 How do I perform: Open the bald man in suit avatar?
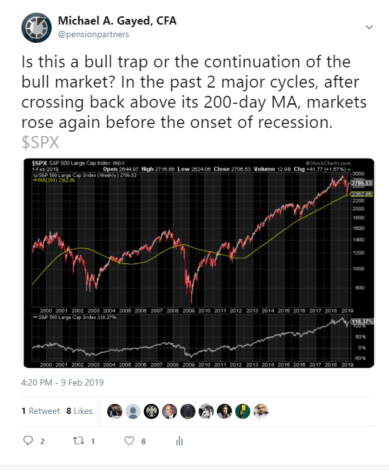tap(169, 411)
